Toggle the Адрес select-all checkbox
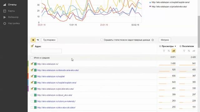 [32, 46]
